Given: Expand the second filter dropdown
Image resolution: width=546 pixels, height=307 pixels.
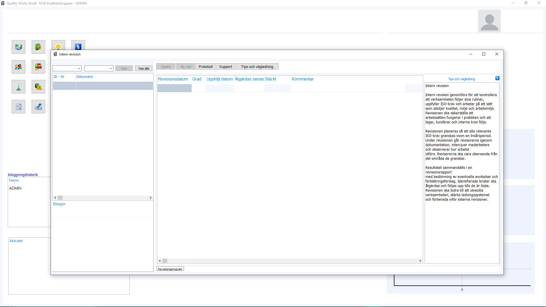Looking at the screenshot, I should point(111,69).
